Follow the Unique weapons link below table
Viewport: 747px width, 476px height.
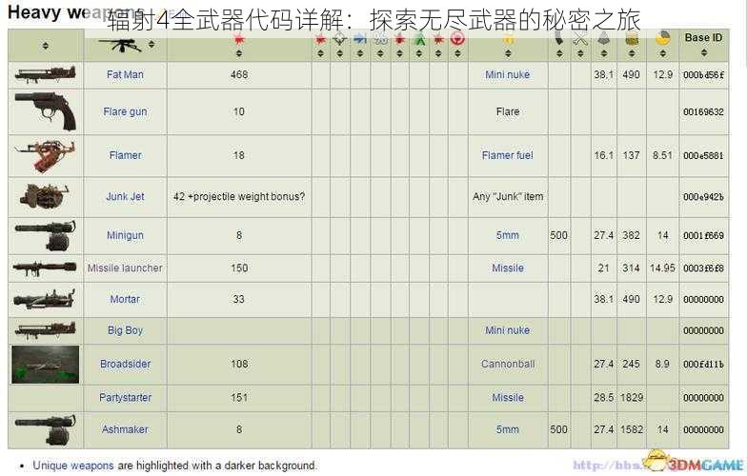(73, 466)
